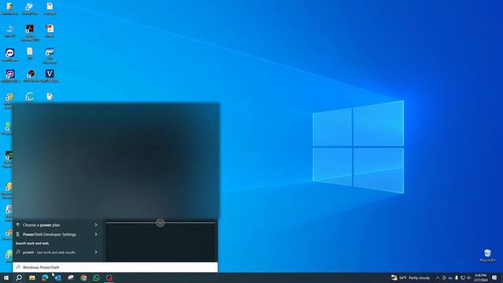Open the Start menu Windows logo

coord(6,277)
